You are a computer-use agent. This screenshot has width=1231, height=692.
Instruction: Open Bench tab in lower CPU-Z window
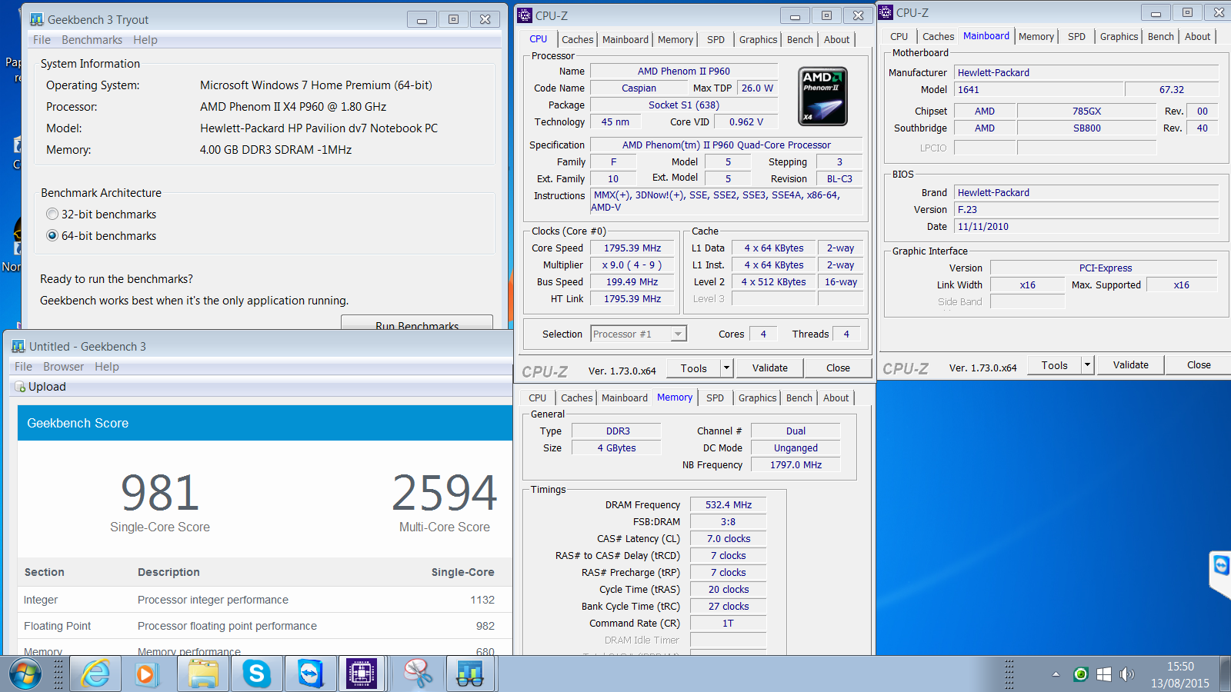click(x=799, y=398)
